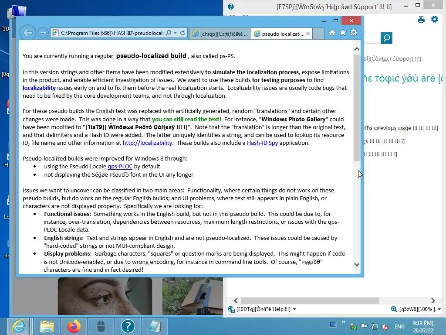The image size is (446, 335).
Task: Click the cardboard box thumbnail image
Action: point(193,296)
